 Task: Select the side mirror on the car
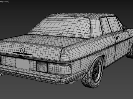pyautogui.click(x=124, y=28)
